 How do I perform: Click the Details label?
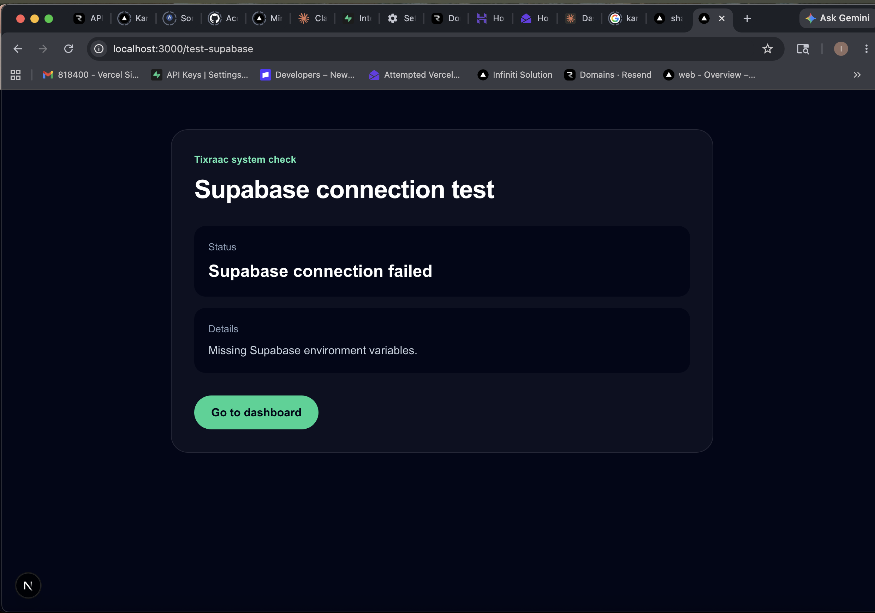[x=223, y=329]
